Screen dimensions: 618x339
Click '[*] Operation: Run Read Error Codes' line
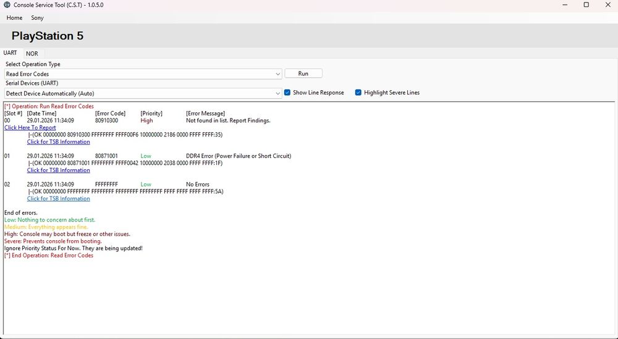[x=49, y=106]
